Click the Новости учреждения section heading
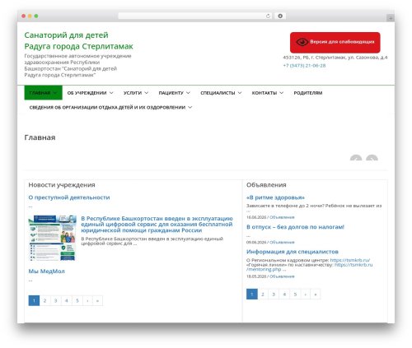 pyautogui.click(x=62, y=185)
